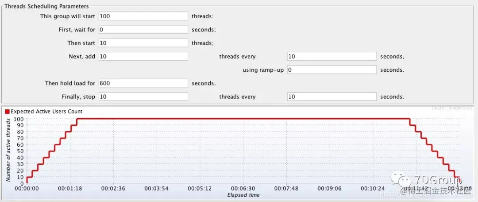Click the 'Next, add' threads every seconds field

tap(332, 56)
